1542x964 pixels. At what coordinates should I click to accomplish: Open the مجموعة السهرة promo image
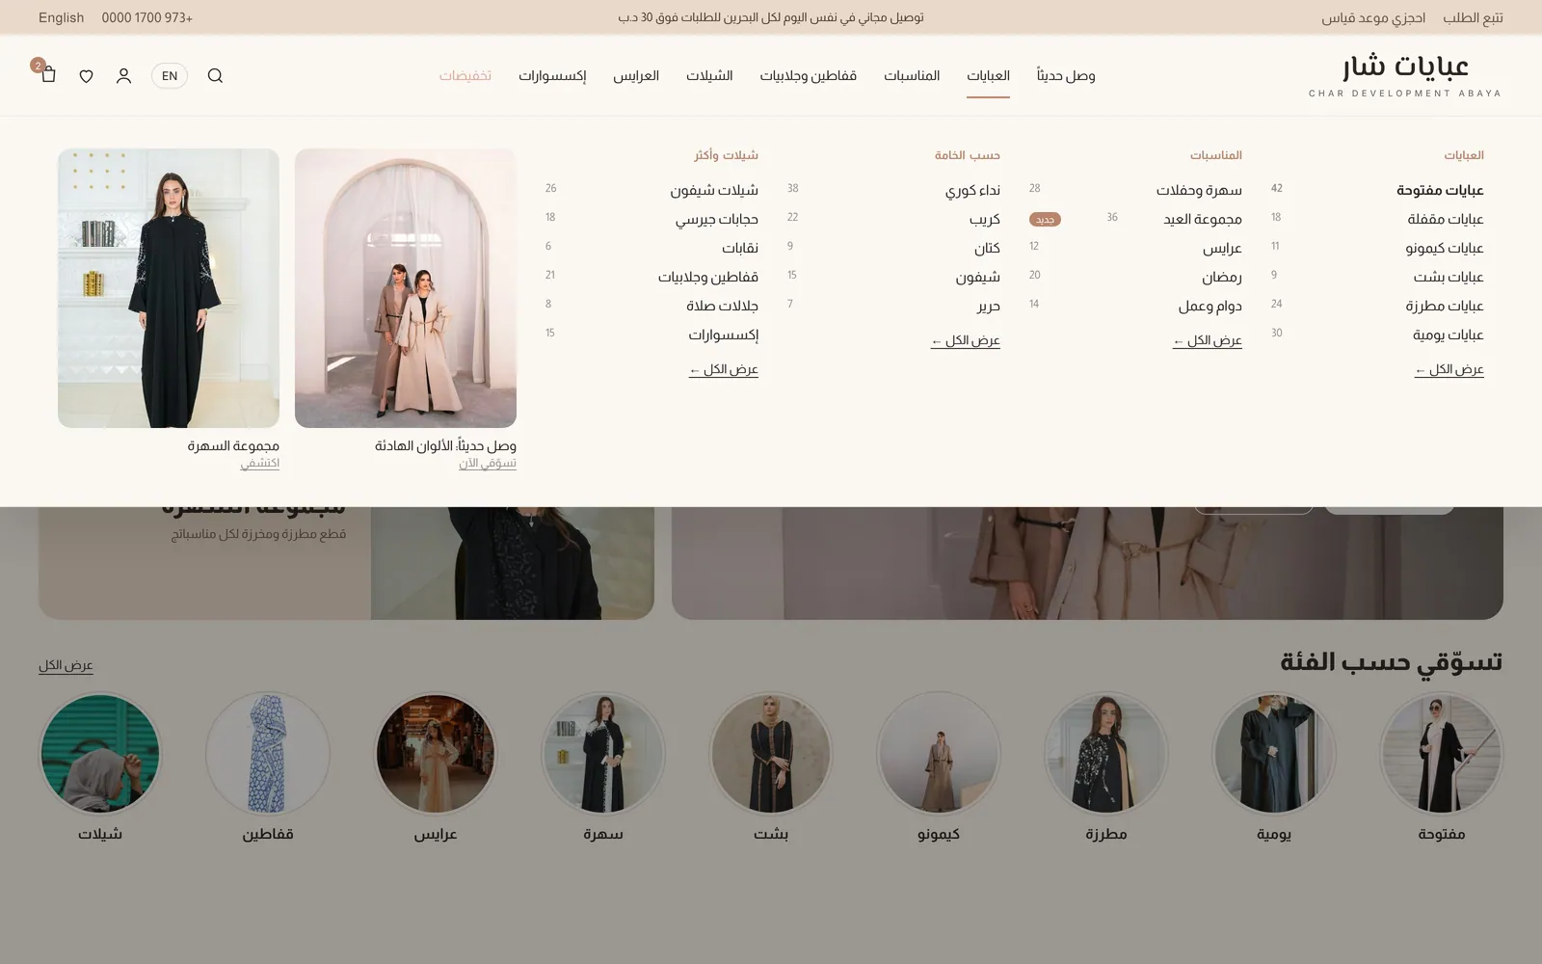pyautogui.click(x=169, y=288)
